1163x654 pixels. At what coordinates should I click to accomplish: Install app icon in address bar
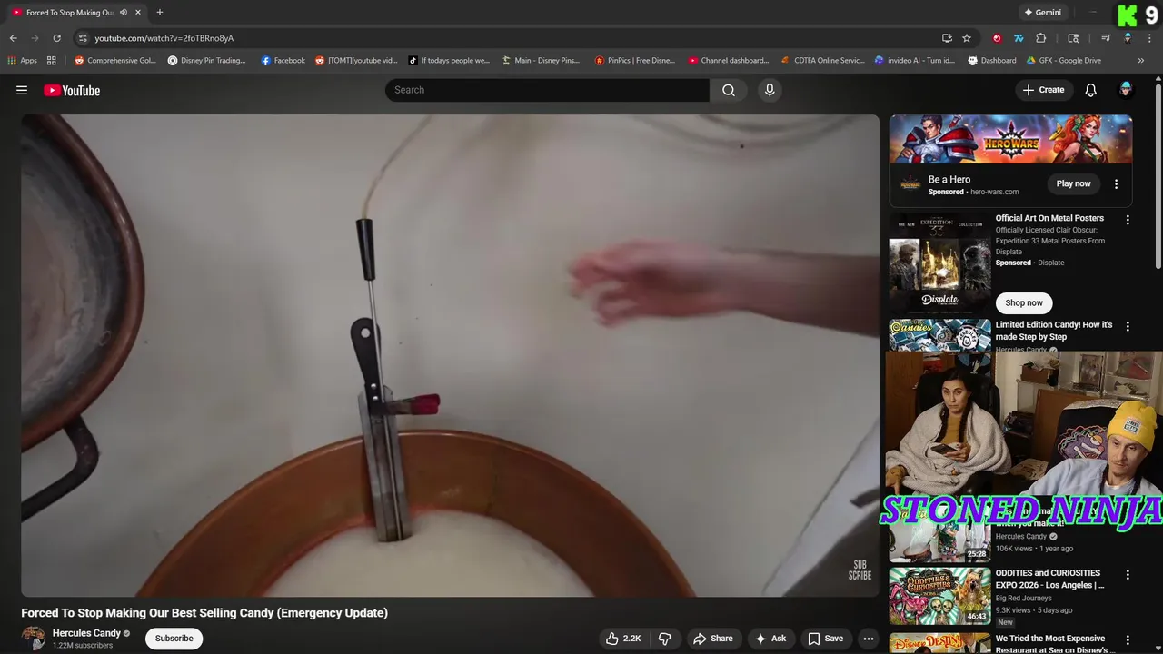pos(947,38)
